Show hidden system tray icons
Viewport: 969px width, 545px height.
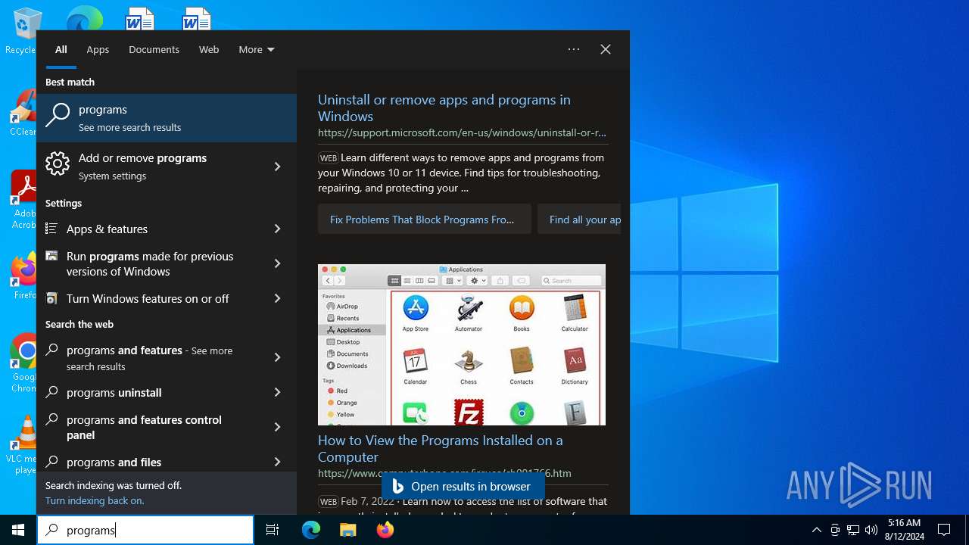[x=816, y=530]
